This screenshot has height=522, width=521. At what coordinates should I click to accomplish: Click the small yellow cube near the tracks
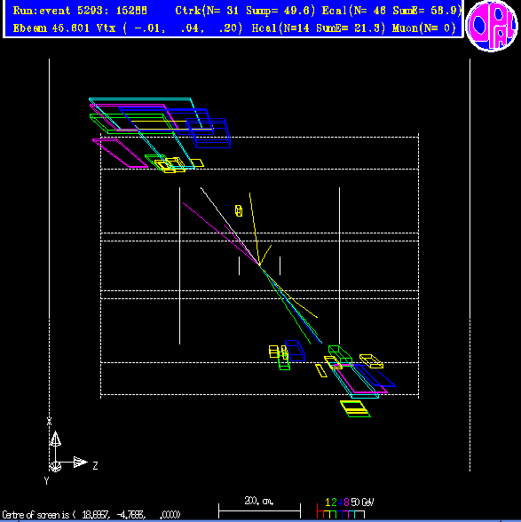tap(239, 210)
